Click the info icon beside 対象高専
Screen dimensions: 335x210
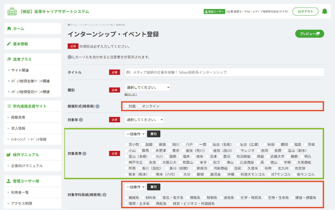click(x=84, y=153)
